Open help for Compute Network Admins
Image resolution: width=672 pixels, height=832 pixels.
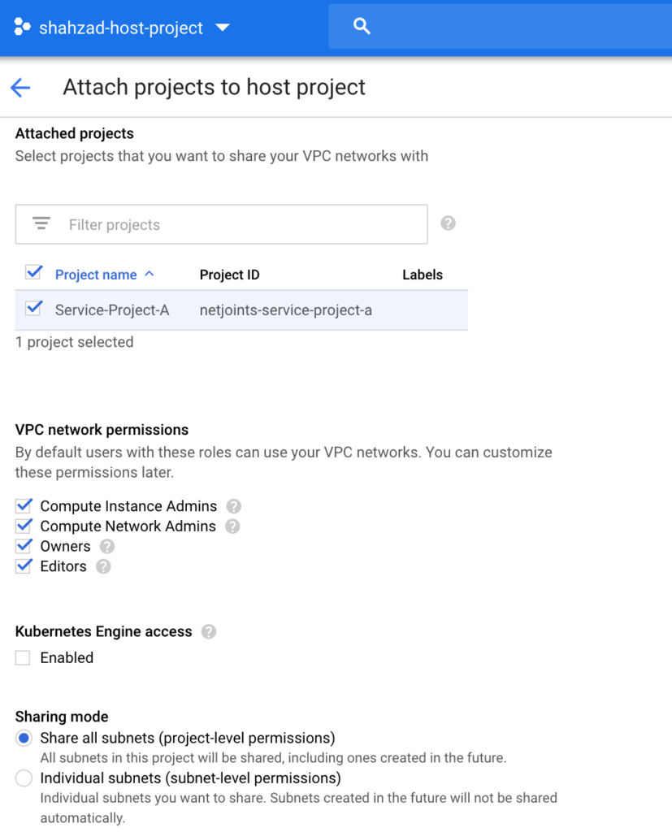tap(232, 526)
